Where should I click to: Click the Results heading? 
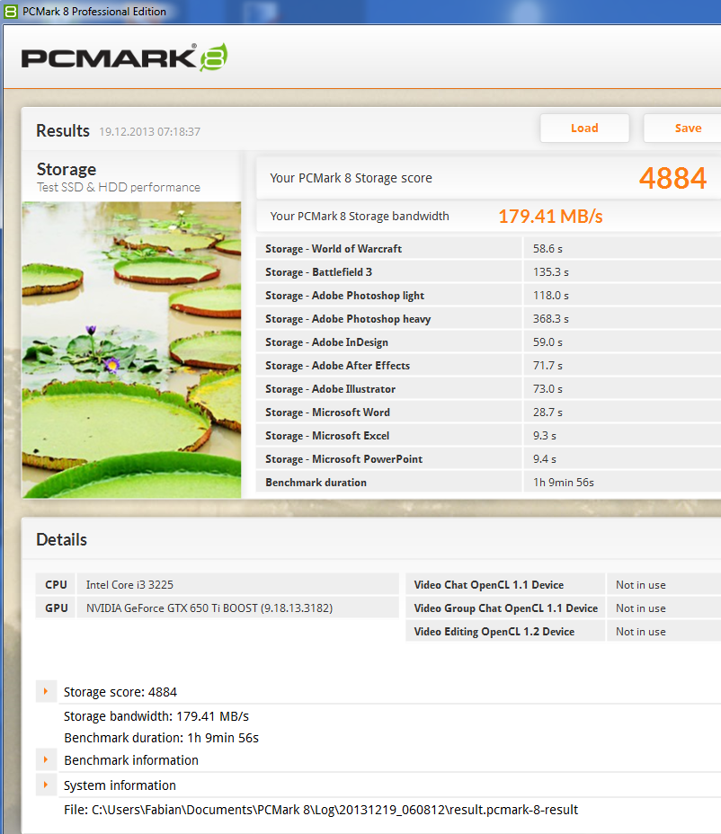(63, 130)
